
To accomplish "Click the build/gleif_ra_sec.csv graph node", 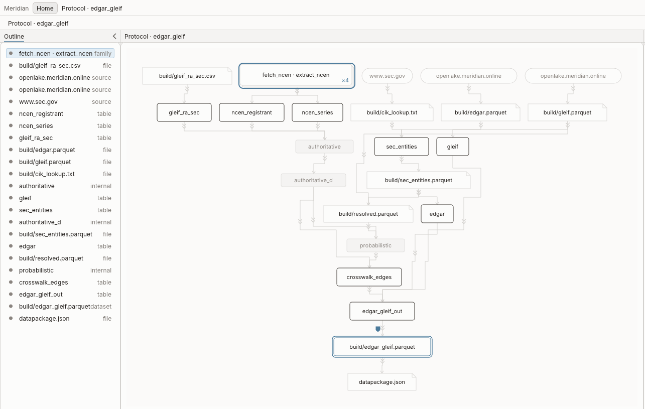I will tap(187, 76).
